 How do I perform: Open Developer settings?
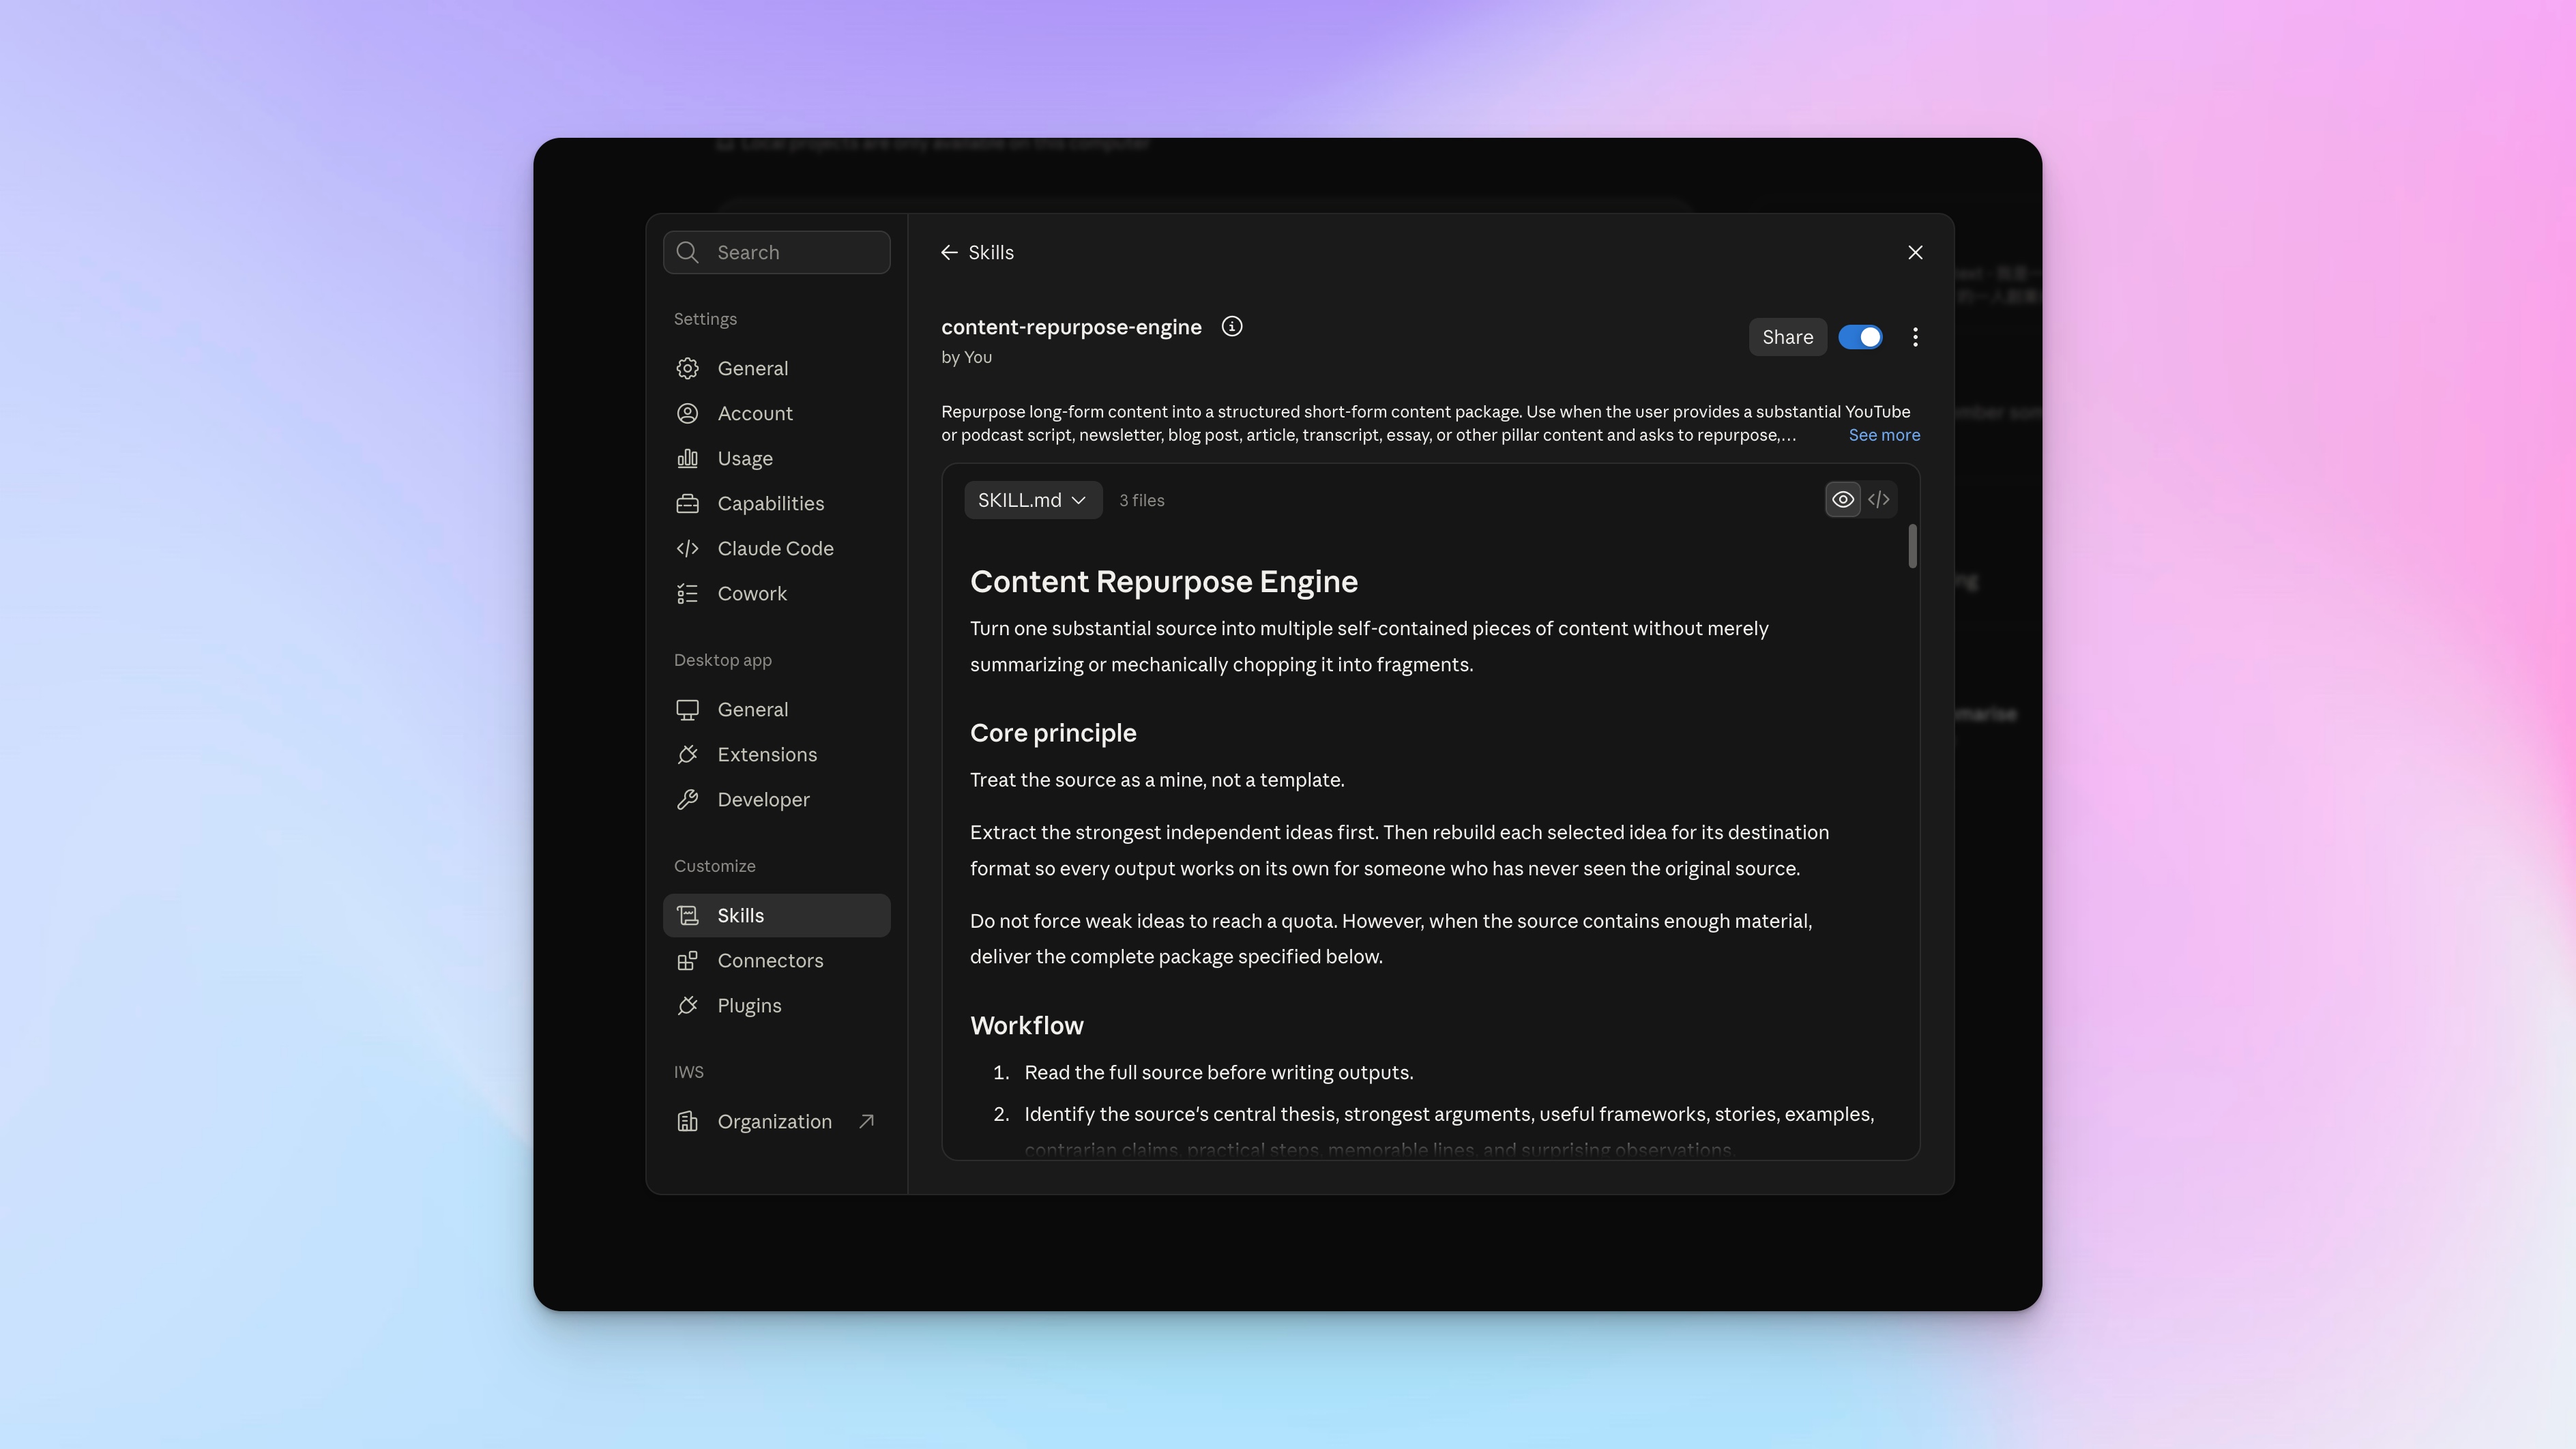[x=777, y=799]
